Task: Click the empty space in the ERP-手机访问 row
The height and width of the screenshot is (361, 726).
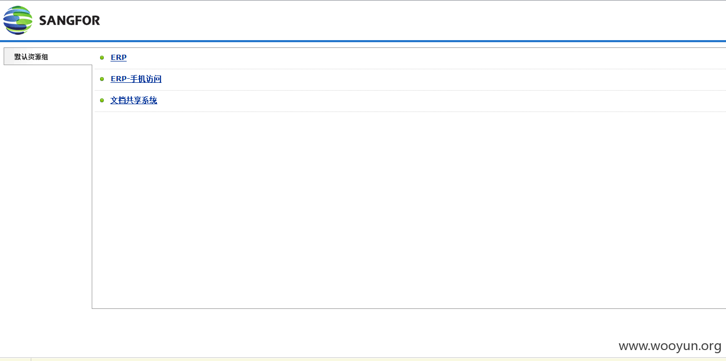Action: point(444,79)
